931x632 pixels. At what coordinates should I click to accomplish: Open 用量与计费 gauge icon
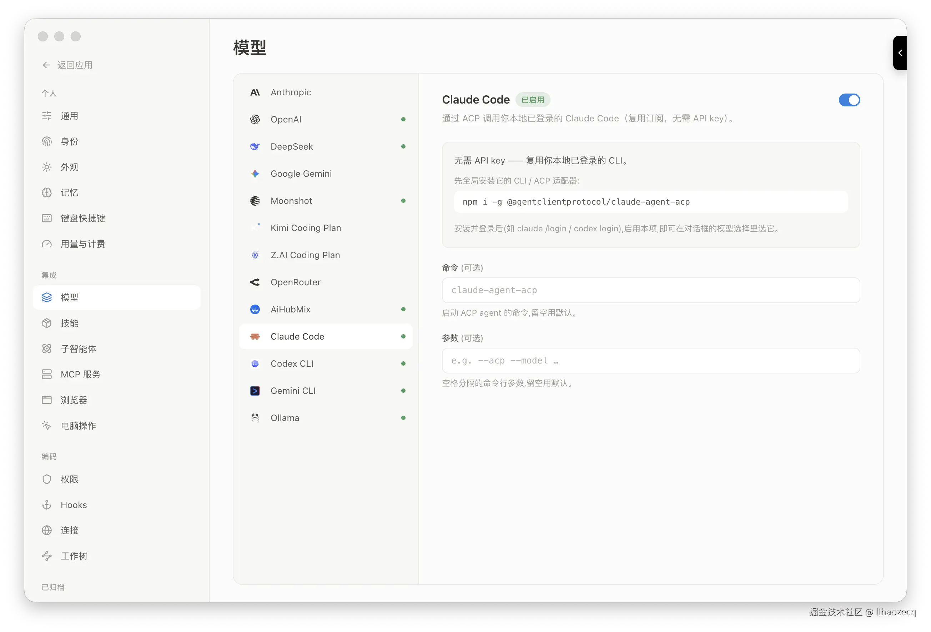click(47, 244)
